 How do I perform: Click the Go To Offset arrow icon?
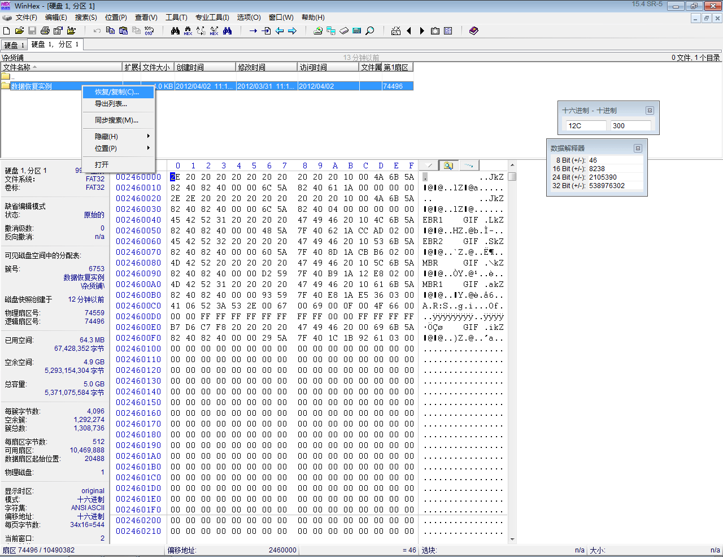[253, 31]
